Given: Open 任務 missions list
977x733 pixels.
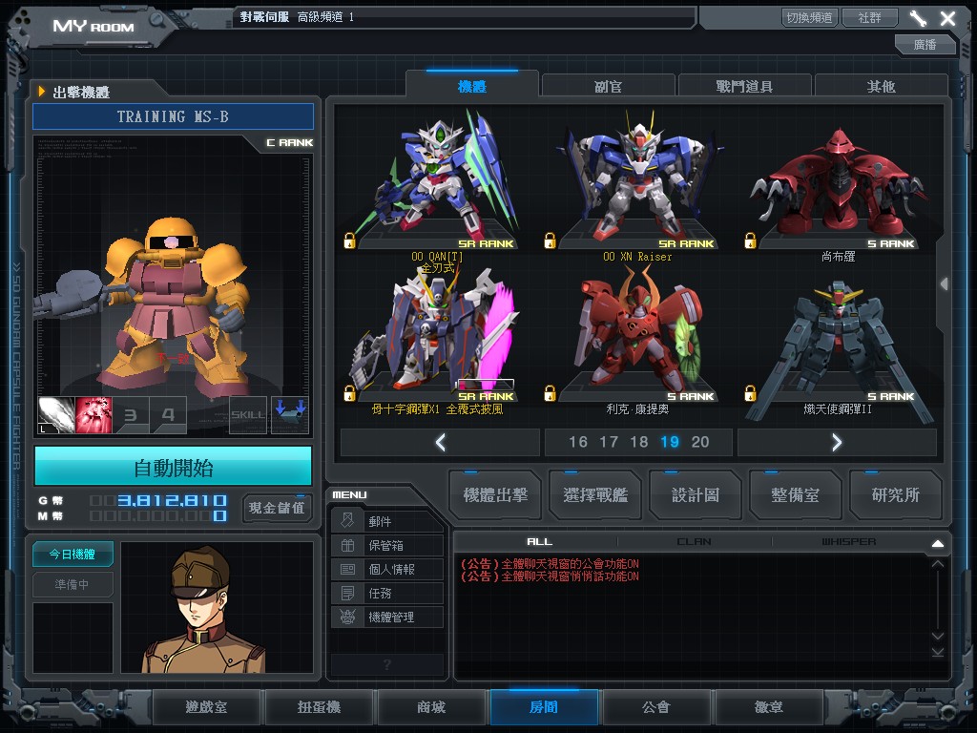Looking at the screenshot, I should click(387, 593).
